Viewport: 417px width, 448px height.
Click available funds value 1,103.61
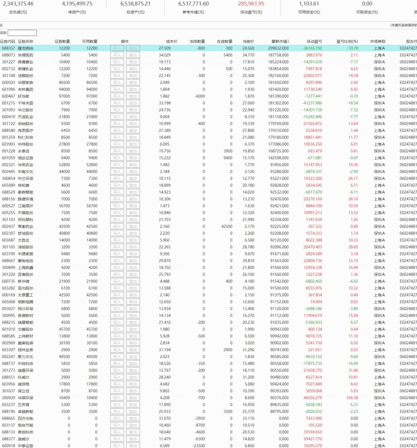point(309,4)
